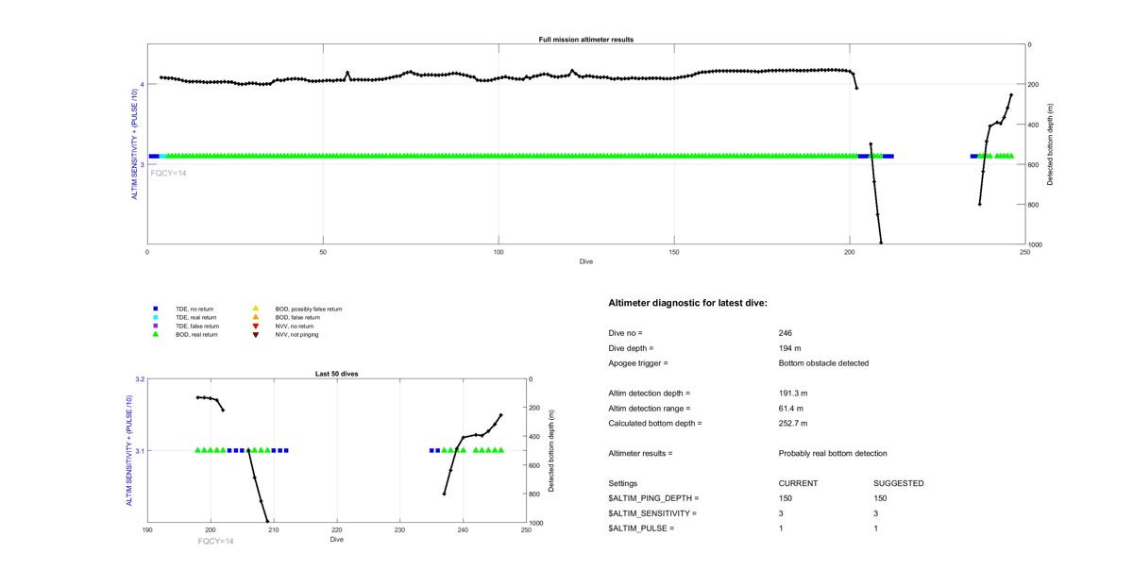The width and height of the screenshot is (1133, 587).
Task: Click the current $ALTIM_SENSITIVITY value 3
Action: [782, 513]
